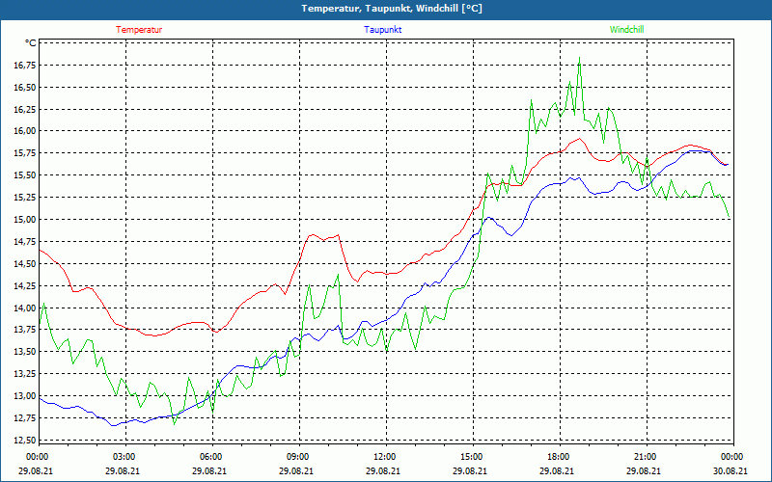This screenshot has height=482, width=772.
Task: Click the highest peak of the green Windchill curve
Action: 580,58
